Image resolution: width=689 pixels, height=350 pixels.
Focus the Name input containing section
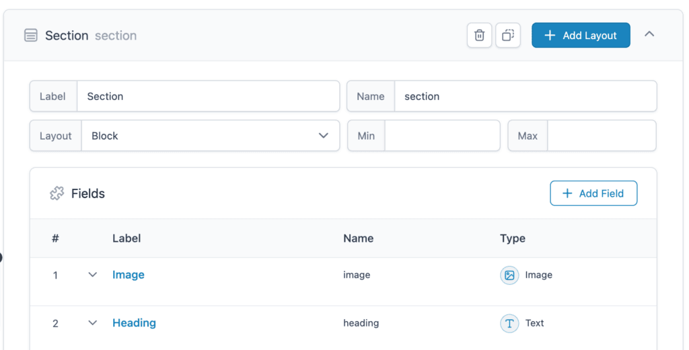pos(525,96)
